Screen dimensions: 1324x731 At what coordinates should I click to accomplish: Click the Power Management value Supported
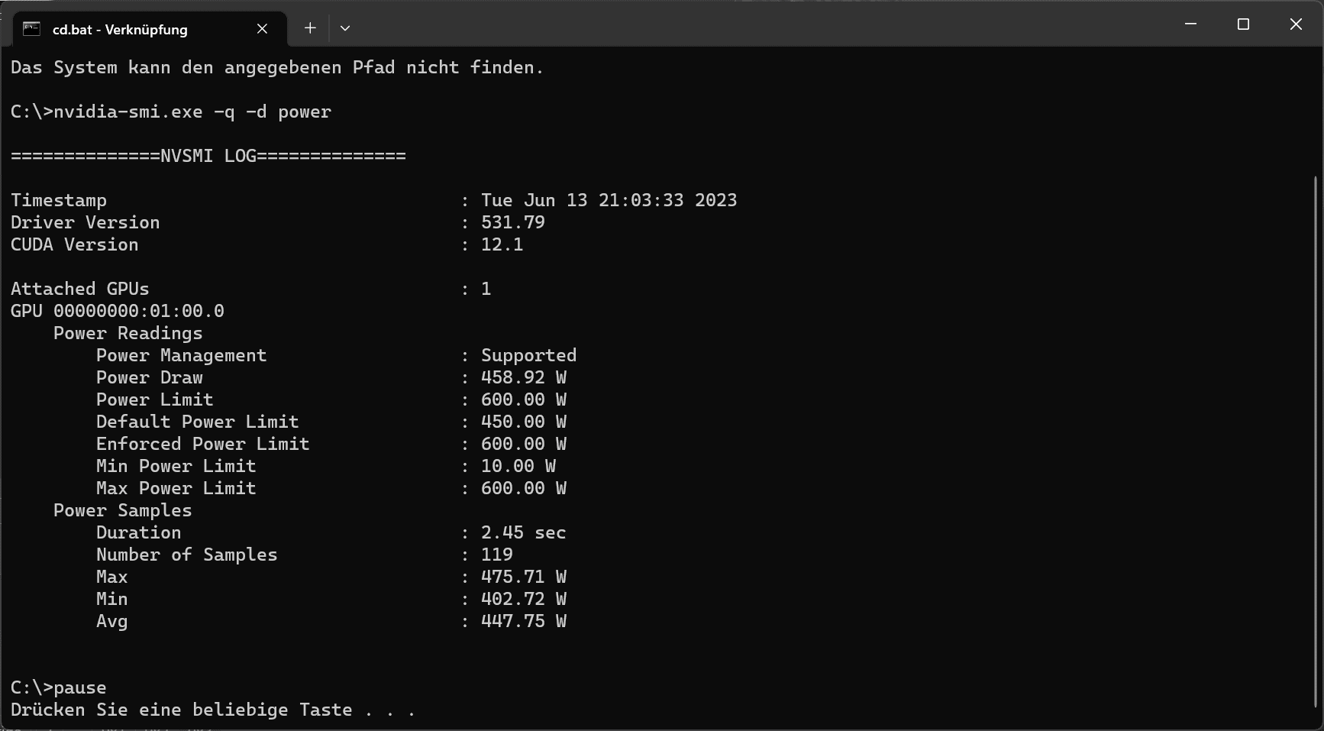(x=528, y=355)
